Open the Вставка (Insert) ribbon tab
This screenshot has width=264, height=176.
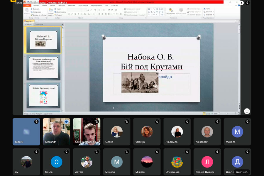tap(44, 5)
